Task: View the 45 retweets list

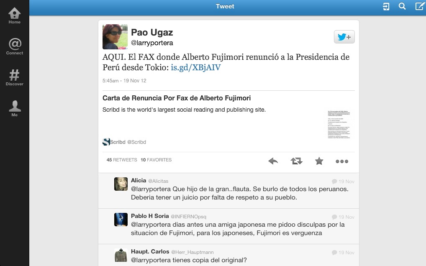Action: pyautogui.click(x=122, y=160)
